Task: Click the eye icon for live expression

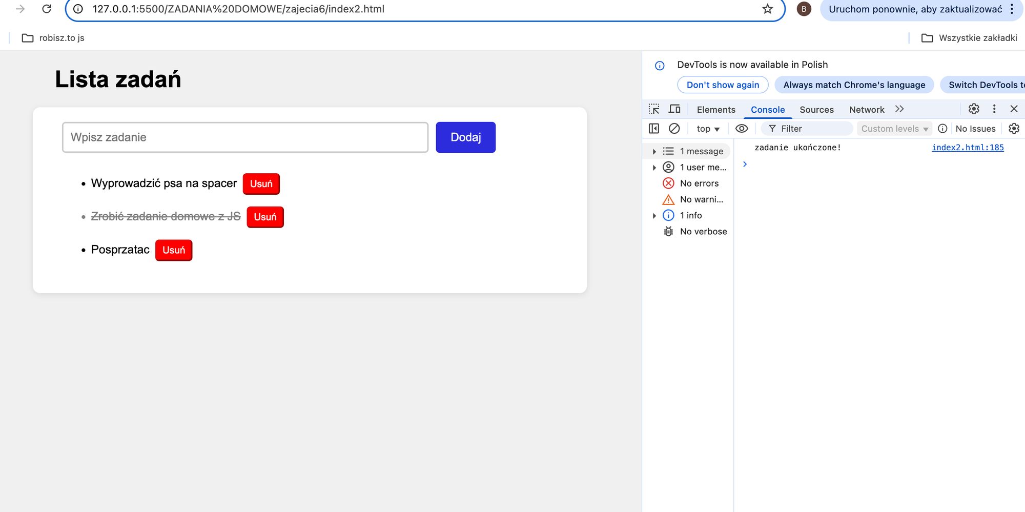Action: pyautogui.click(x=742, y=129)
